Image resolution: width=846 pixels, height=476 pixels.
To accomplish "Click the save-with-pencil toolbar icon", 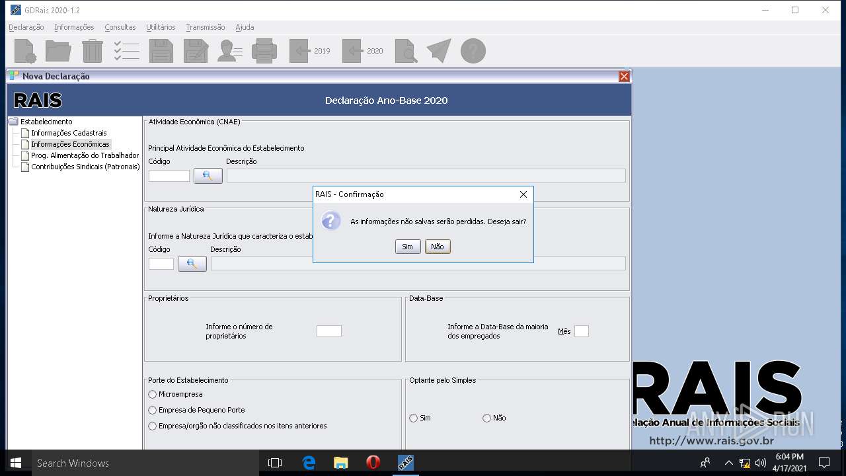I will (x=196, y=51).
